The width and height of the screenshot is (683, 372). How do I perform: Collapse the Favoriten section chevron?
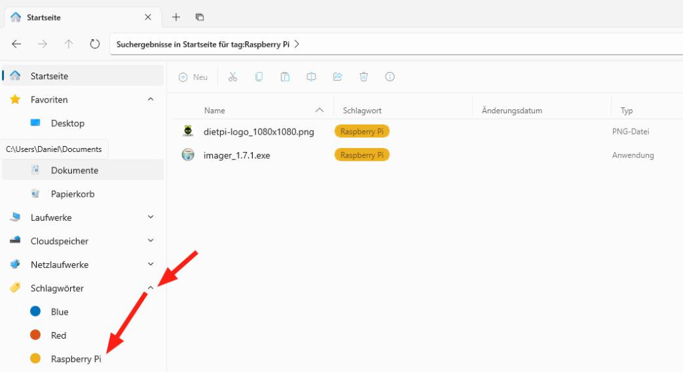(x=151, y=99)
